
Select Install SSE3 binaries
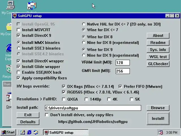coord(18,48)
